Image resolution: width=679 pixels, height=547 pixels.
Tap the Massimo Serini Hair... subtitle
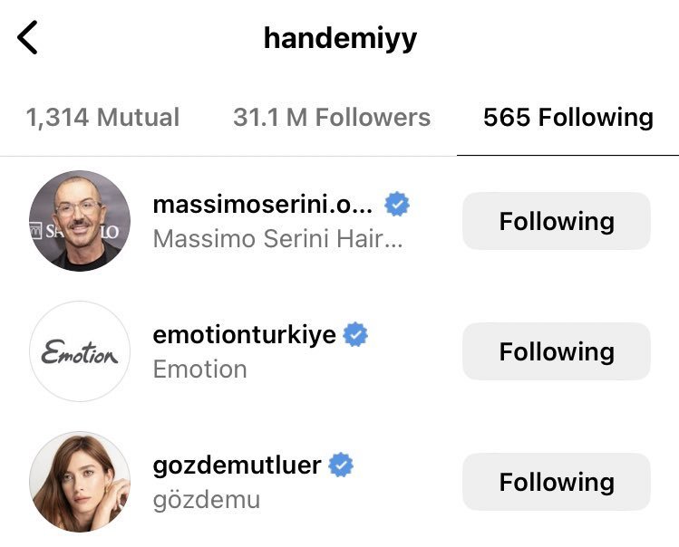[277, 238]
